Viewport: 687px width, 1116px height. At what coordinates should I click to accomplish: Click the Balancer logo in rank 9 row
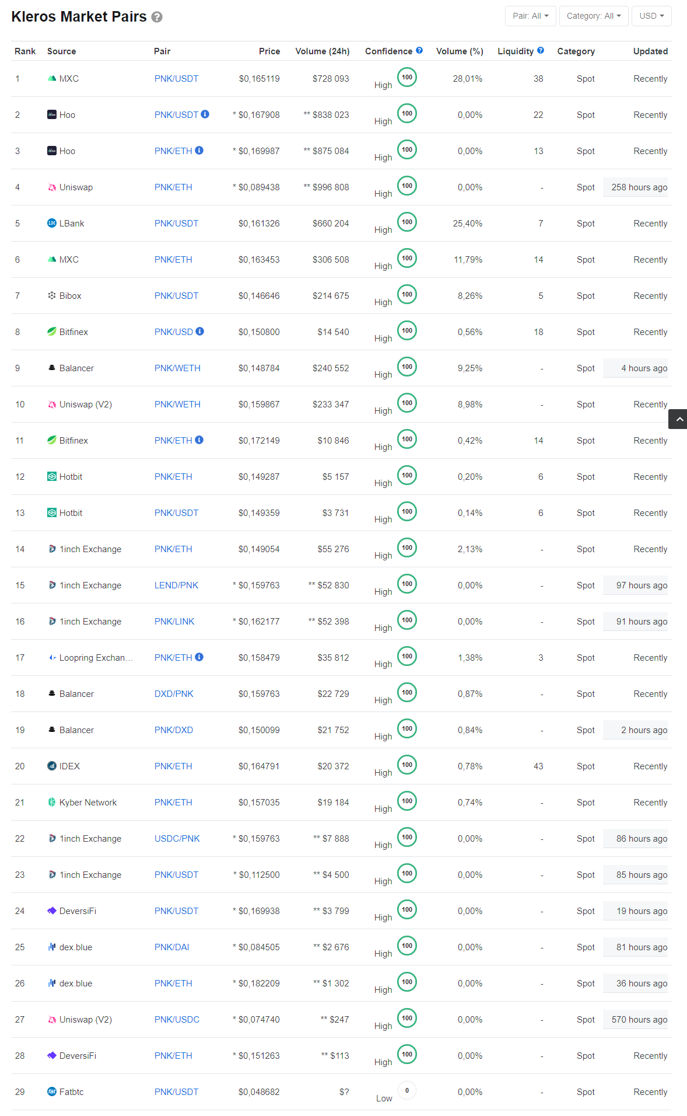click(x=52, y=368)
